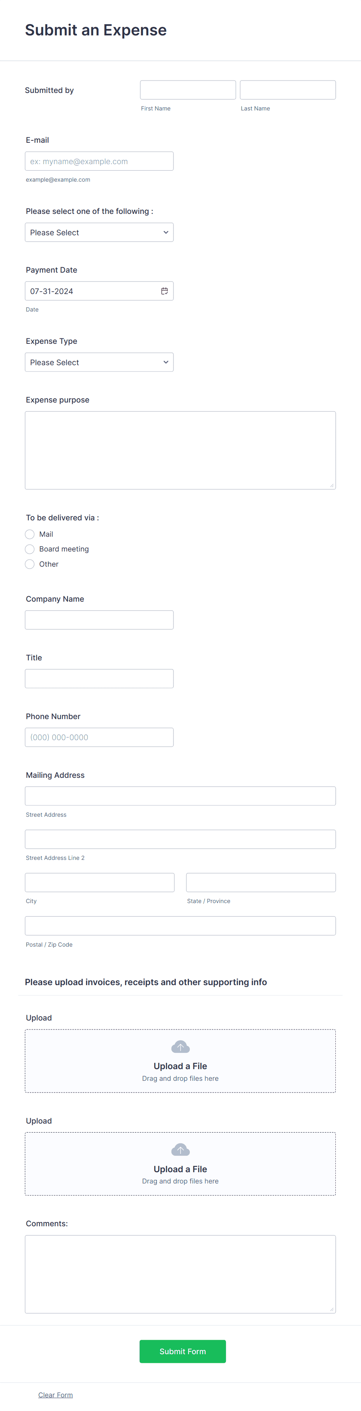Click the chevron on the Expense Type dropdown
This screenshot has height=1411, width=361.
(166, 362)
